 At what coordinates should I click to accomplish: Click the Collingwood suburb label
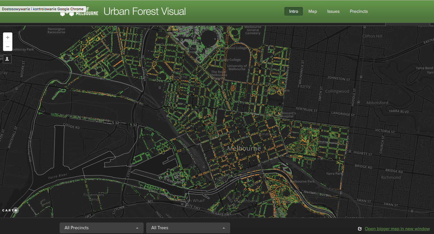[337, 91]
